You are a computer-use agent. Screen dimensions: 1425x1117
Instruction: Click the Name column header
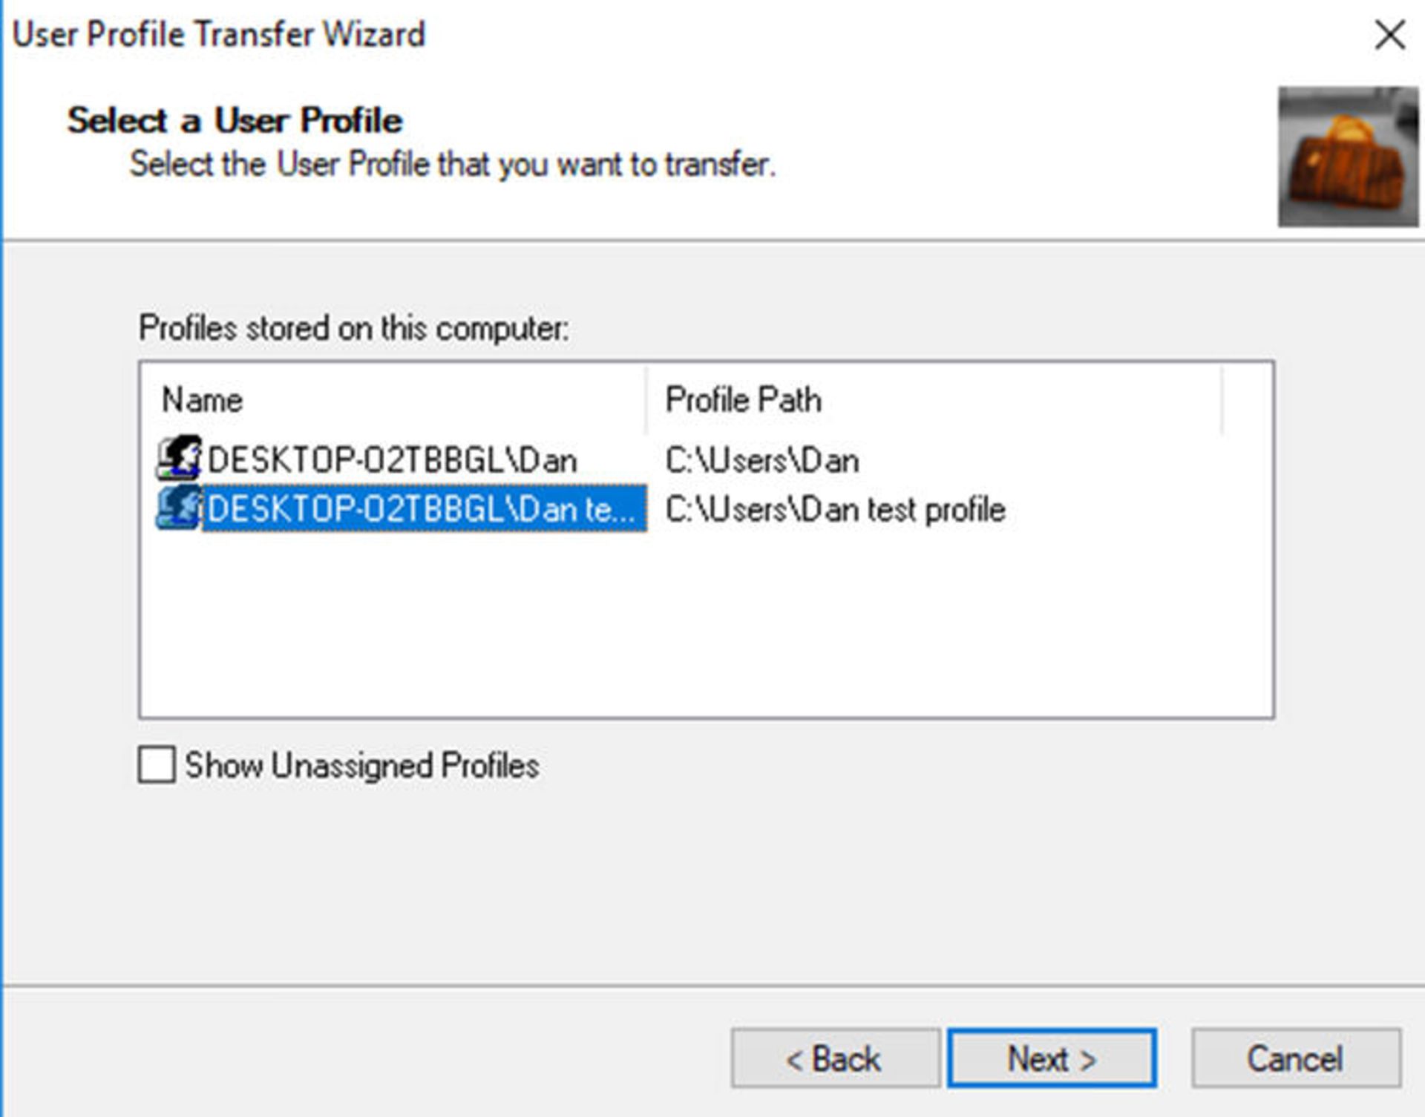tap(393, 399)
